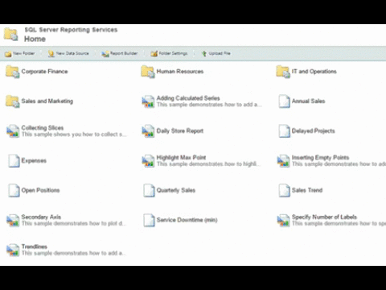Click description text under Highlight Max Point
Screen dimensions: 386x290
pos(208,164)
